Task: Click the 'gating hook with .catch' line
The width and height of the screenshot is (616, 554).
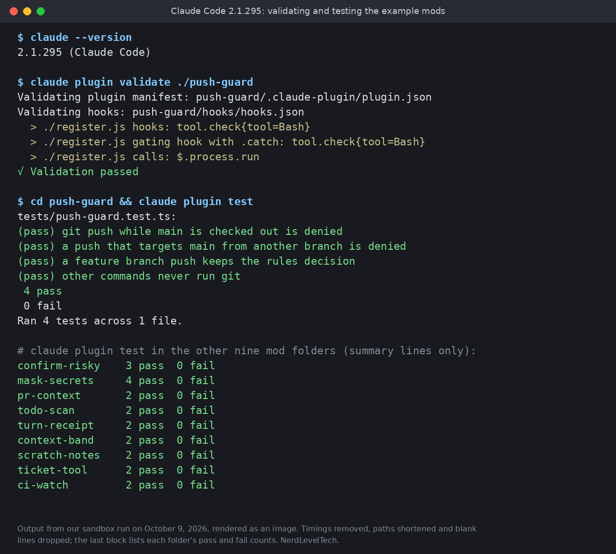Action: coord(228,142)
